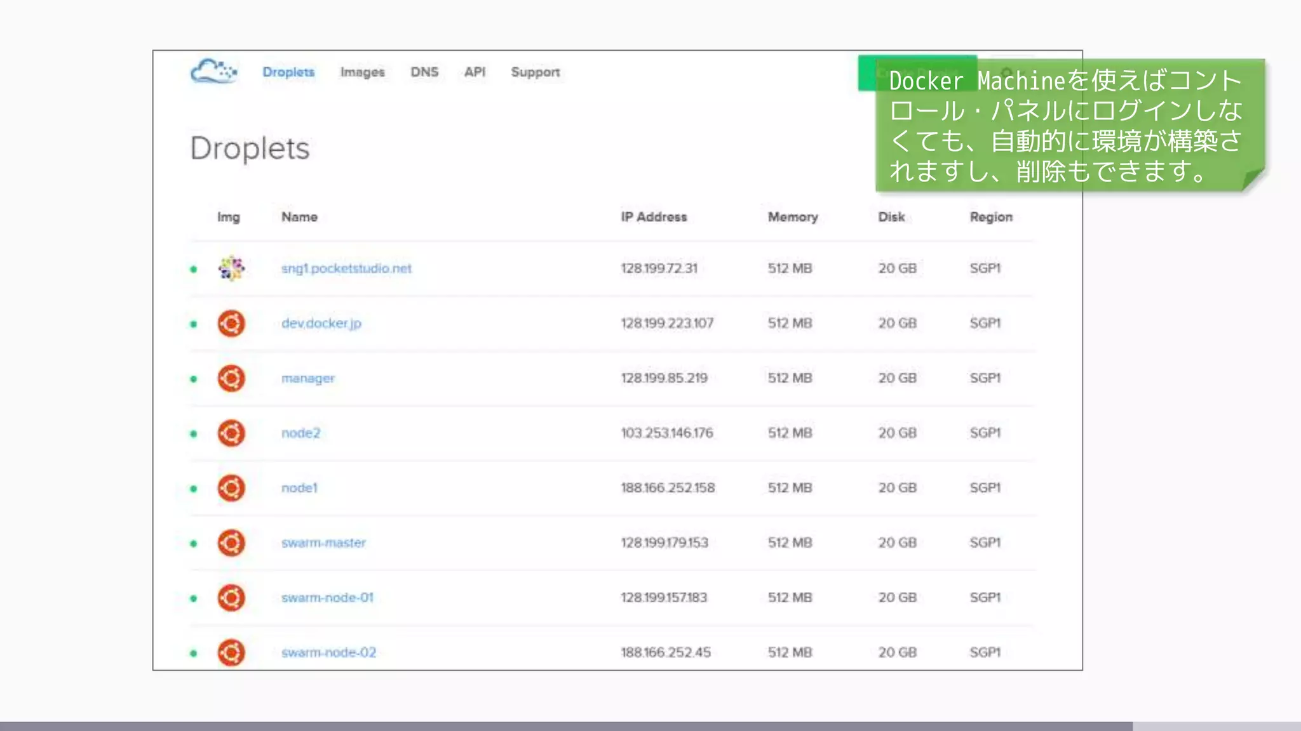Viewport: 1301px width, 731px height.
Task: Open the swarm-node-02 droplet link
Action: (x=329, y=652)
